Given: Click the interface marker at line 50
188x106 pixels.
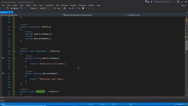Looking at the screenshot, I should point(3,58).
